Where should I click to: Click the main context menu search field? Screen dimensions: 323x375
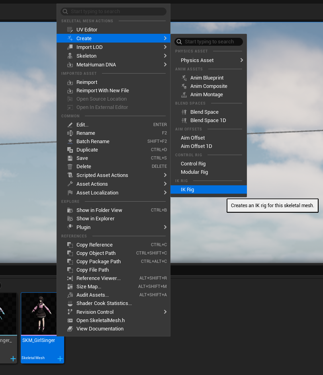(x=115, y=12)
